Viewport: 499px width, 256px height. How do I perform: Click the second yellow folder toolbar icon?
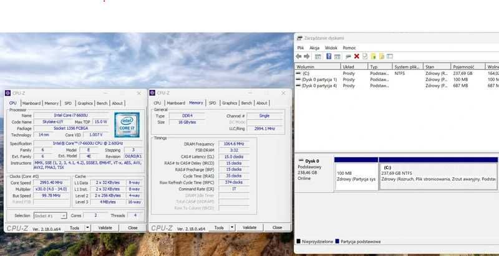point(382,56)
